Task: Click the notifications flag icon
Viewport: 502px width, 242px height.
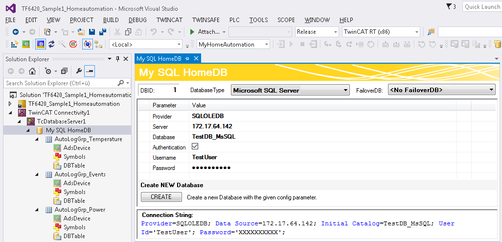Action: (x=448, y=6)
